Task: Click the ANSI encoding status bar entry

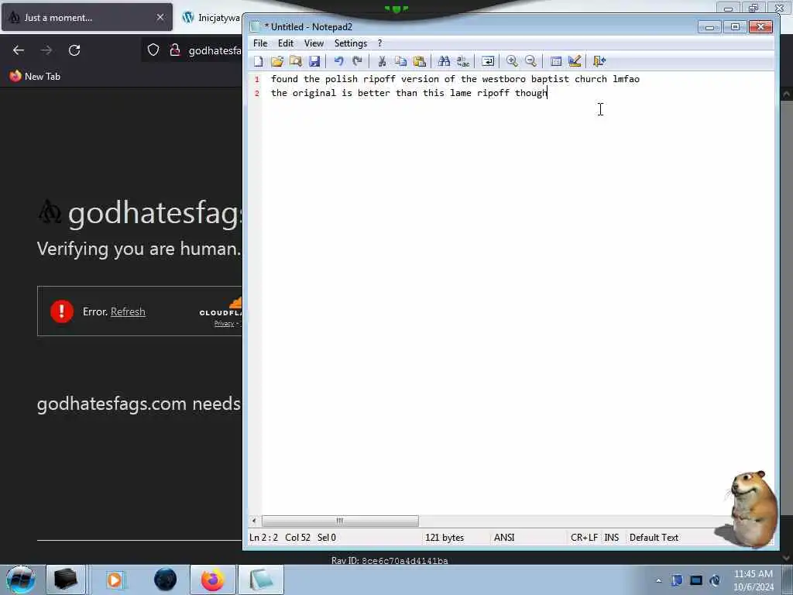Action: pos(504,538)
